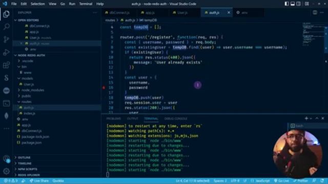
Task: Open the terminal launch profile dropdown
Action: pyautogui.click(x=311, y=119)
